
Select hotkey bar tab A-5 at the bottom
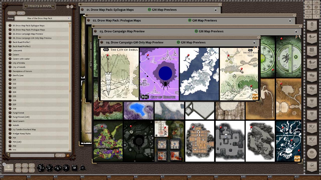[109, 176]
